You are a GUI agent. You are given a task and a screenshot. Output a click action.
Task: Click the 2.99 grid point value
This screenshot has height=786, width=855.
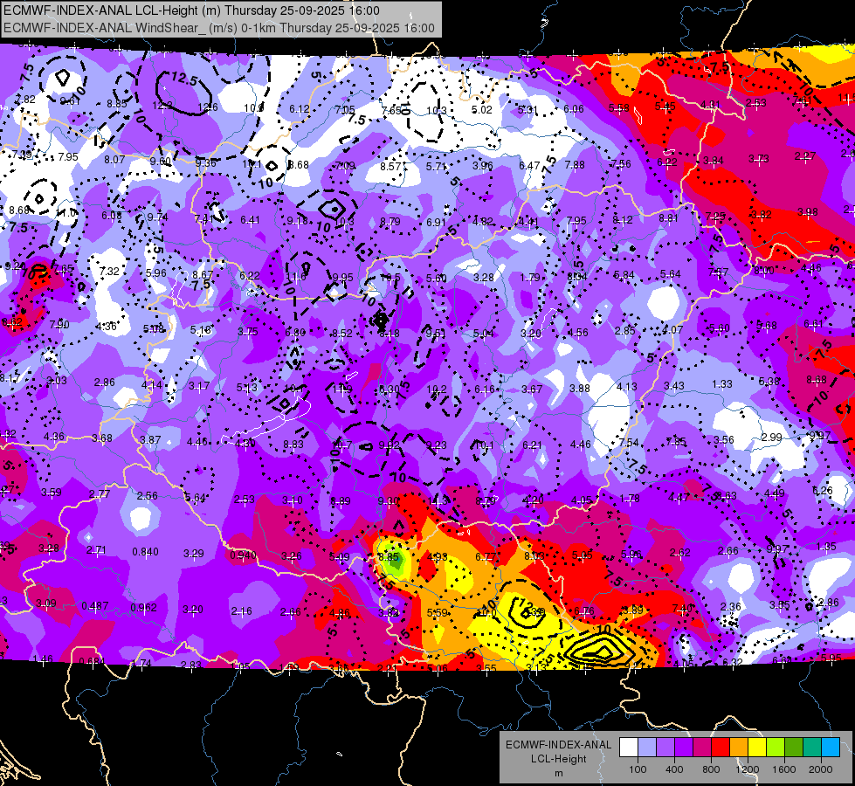pos(771,437)
